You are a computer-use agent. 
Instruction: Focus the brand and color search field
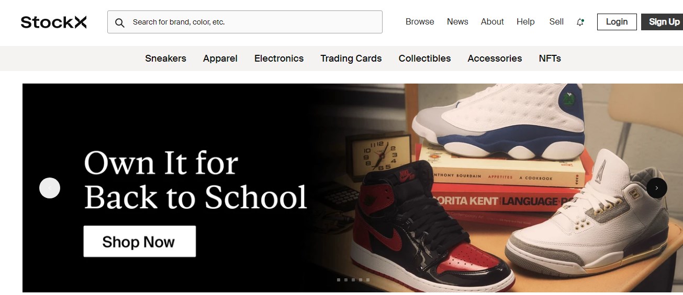[x=245, y=22]
